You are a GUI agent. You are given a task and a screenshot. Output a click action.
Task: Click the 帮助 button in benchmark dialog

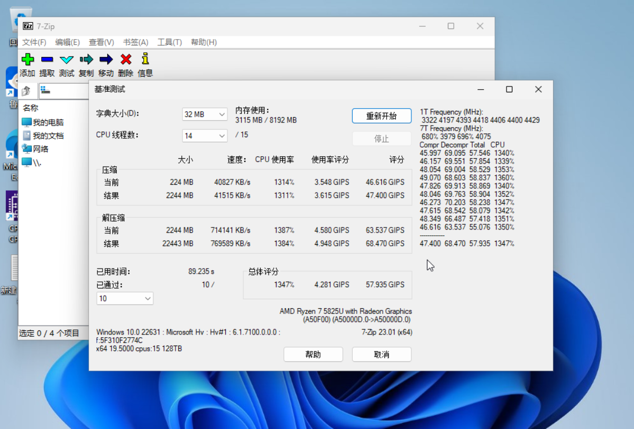click(314, 355)
